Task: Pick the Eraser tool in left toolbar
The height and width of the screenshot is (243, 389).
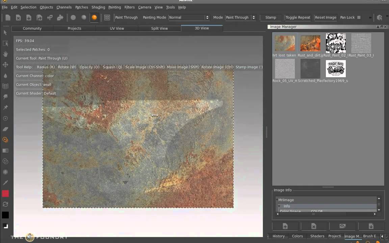Action: pos(5,129)
